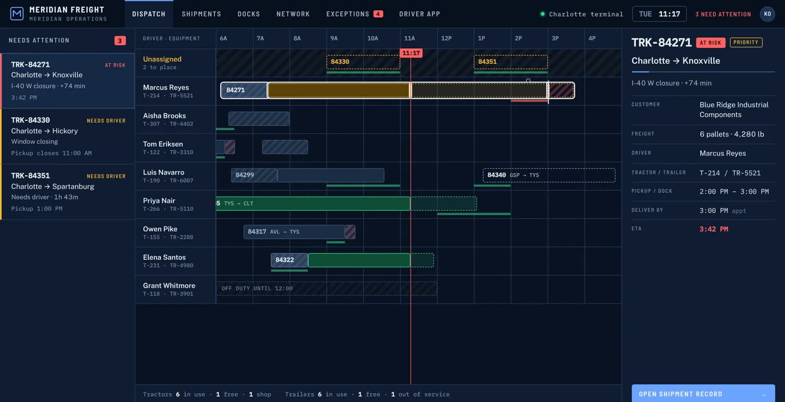
Task: Click the amber in-transit bar for Marcus Reyes
Action: tap(339, 90)
